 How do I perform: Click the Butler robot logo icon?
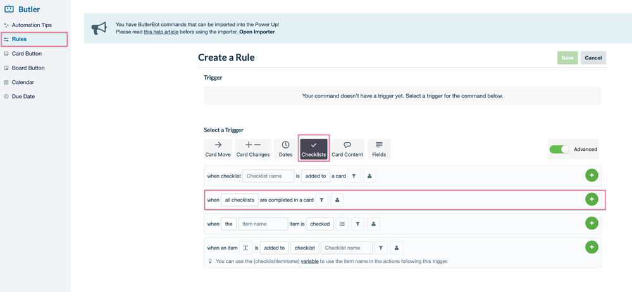9,9
